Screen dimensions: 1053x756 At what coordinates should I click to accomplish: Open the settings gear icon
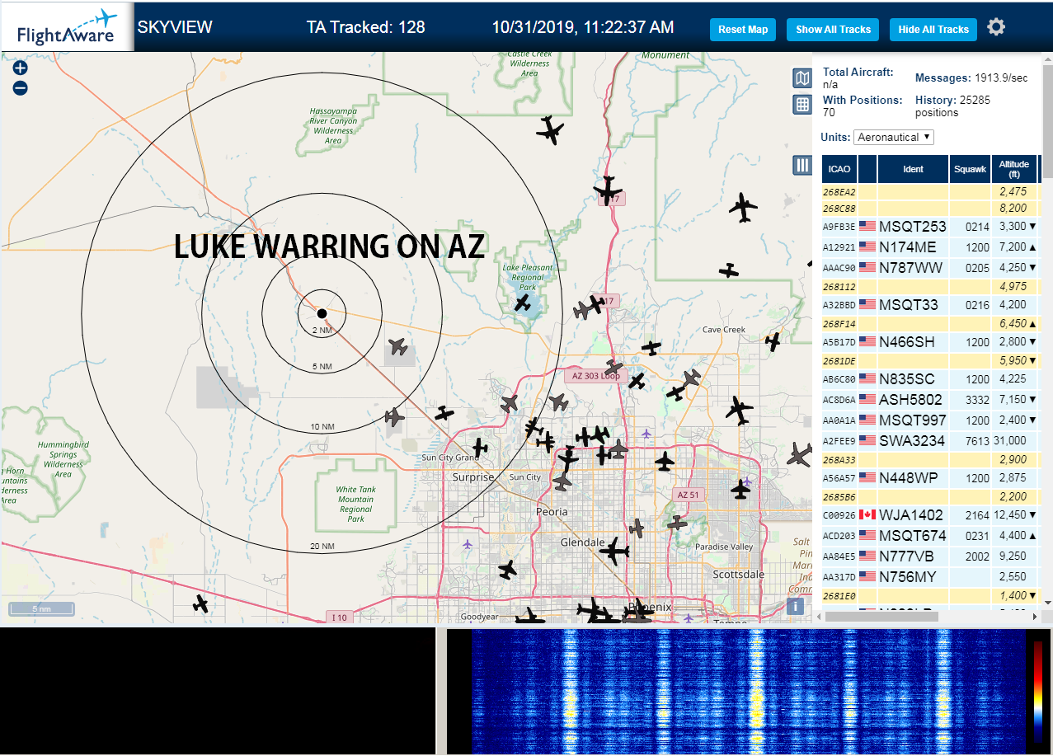tap(996, 27)
